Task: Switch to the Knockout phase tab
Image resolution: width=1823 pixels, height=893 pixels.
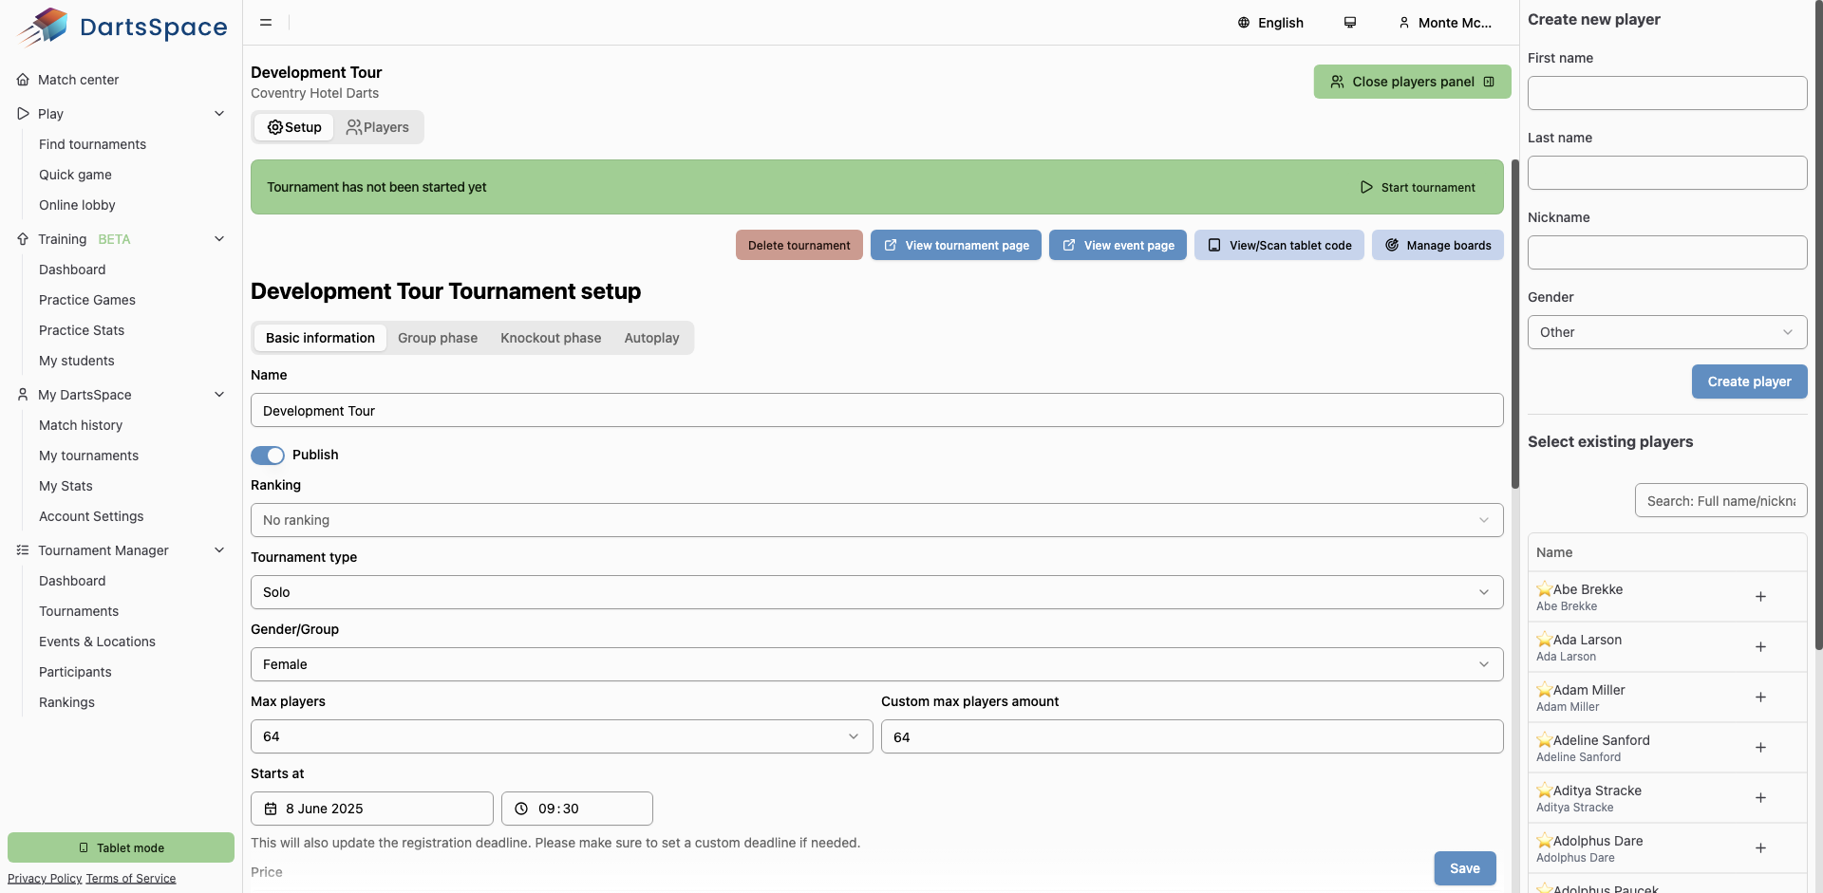Action: (551, 338)
